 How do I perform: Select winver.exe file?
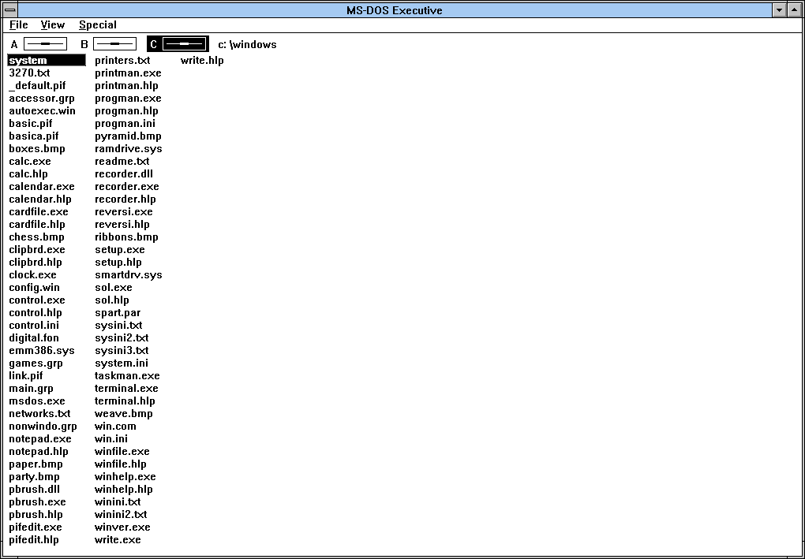pyautogui.click(x=122, y=527)
